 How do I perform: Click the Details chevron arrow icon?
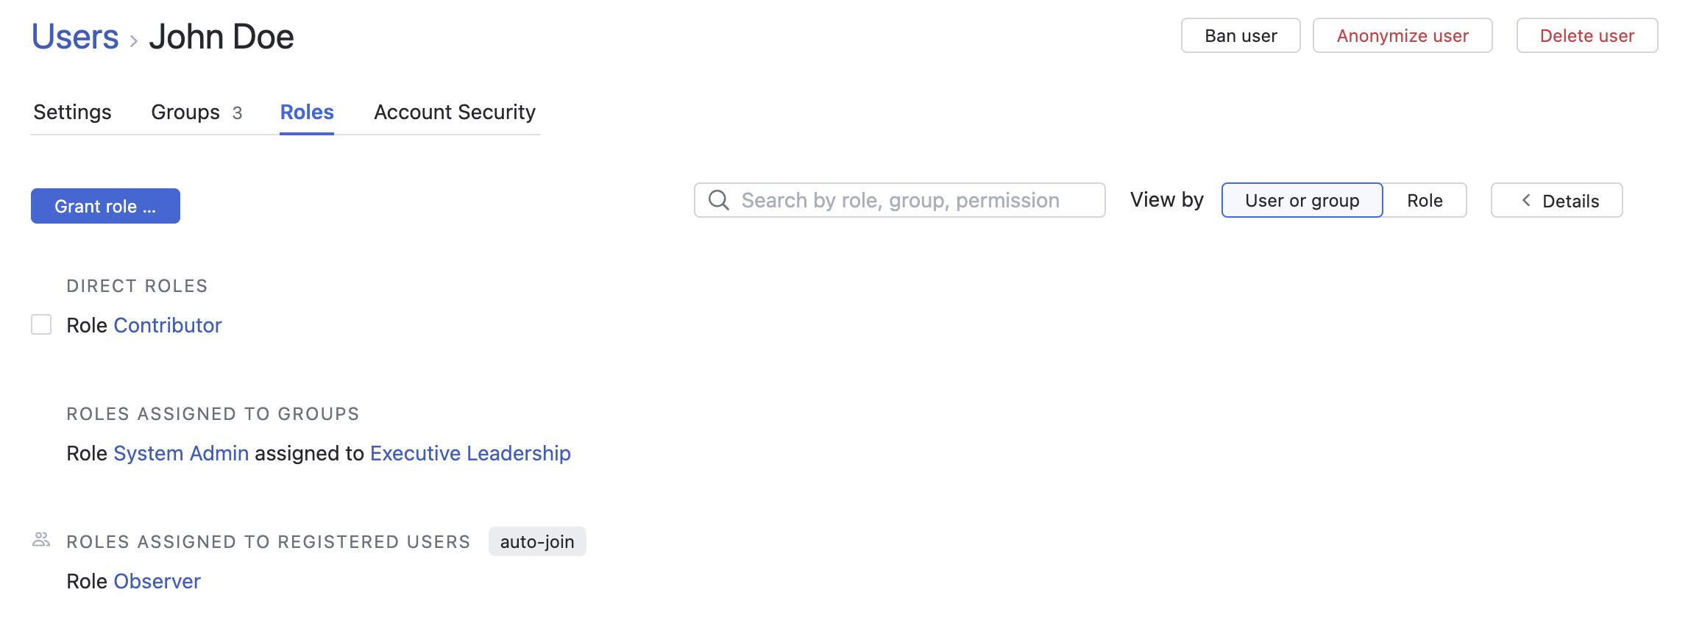click(1526, 201)
